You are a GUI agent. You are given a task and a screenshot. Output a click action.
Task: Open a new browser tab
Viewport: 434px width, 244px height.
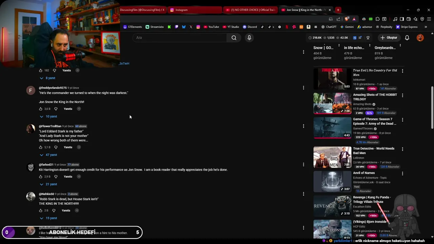click(x=338, y=10)
